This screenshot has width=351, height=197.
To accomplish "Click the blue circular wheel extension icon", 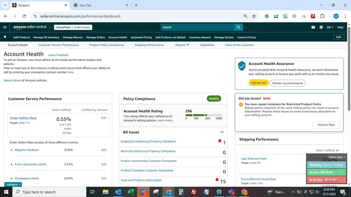I will [x=267, y=16].
